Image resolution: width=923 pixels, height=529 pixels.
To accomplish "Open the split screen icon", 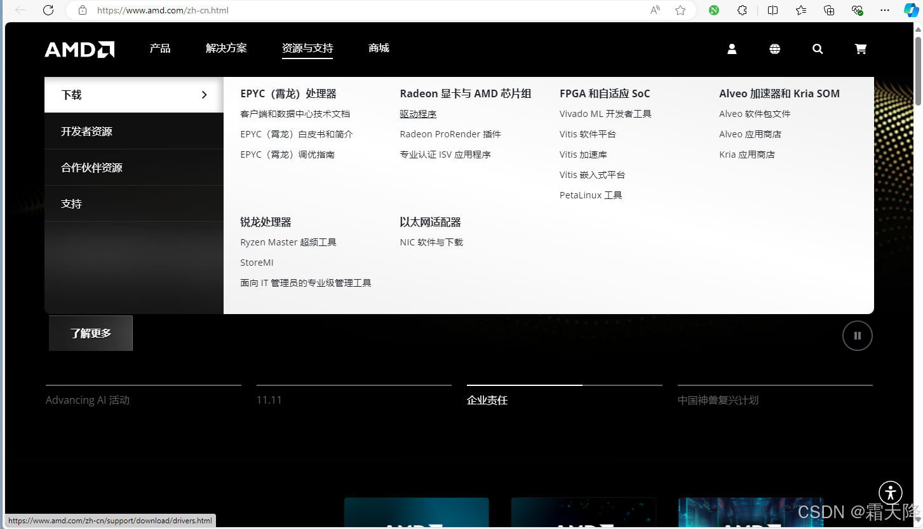I will [772, 10].
